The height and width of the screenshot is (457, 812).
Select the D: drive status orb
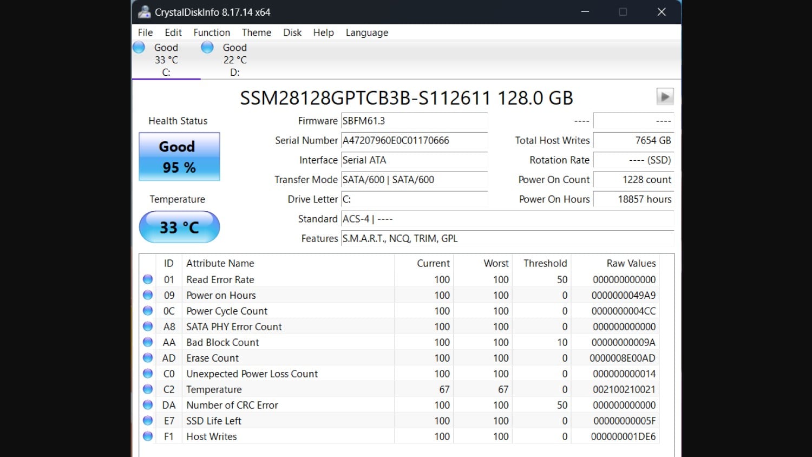(207, 48)
